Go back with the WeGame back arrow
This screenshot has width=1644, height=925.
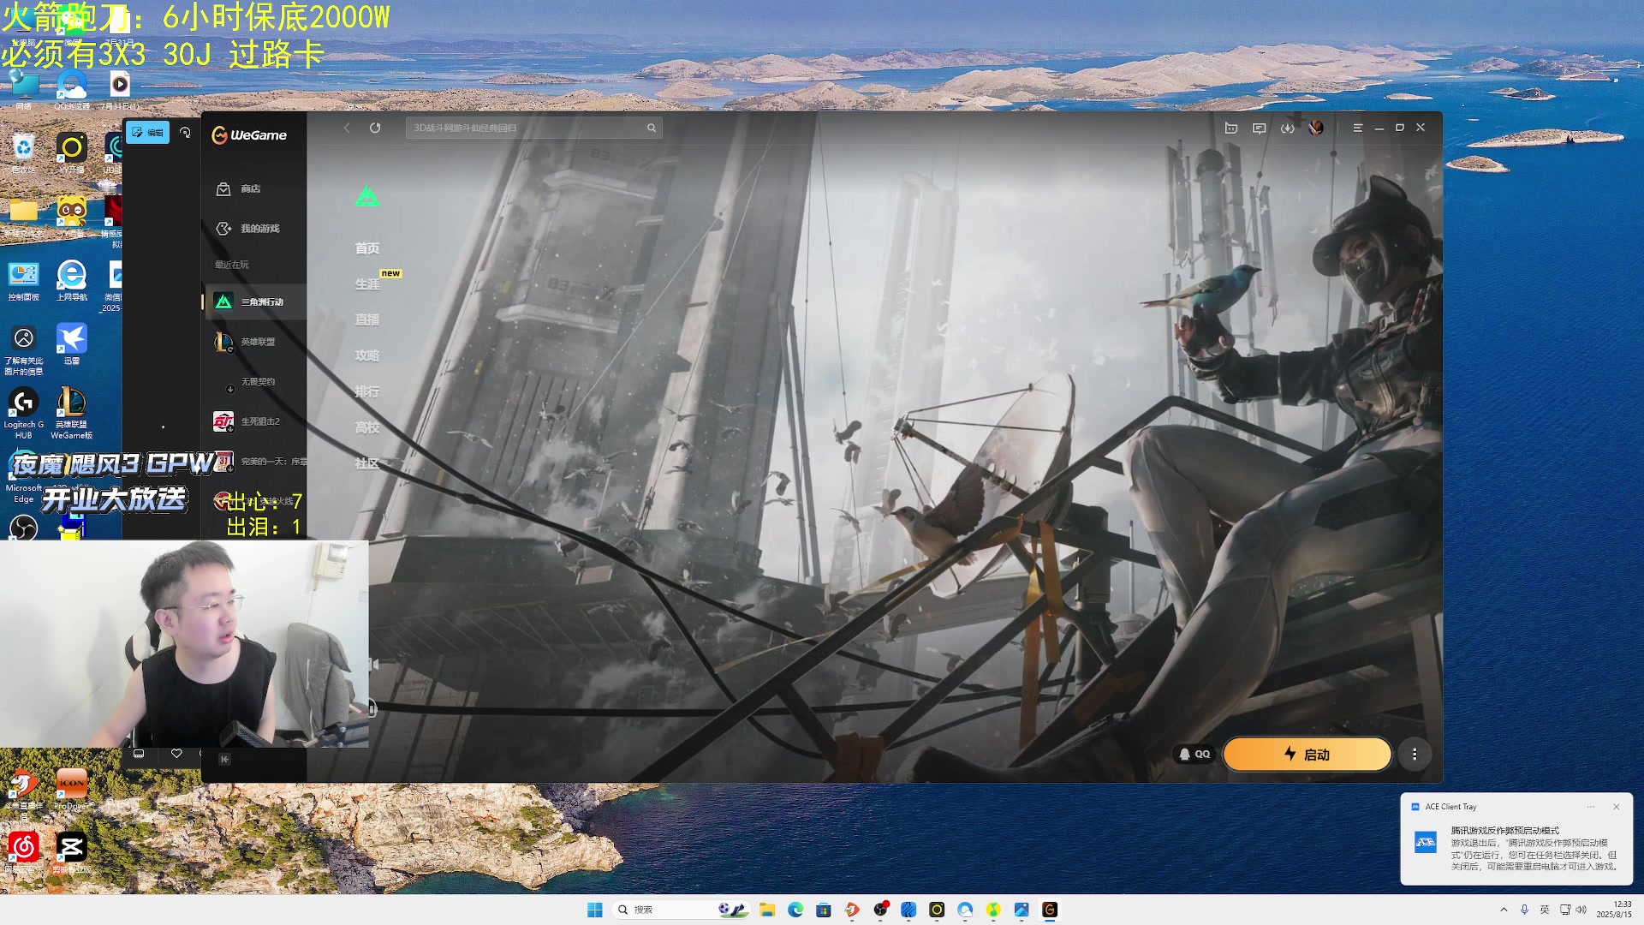coord(347,128)
